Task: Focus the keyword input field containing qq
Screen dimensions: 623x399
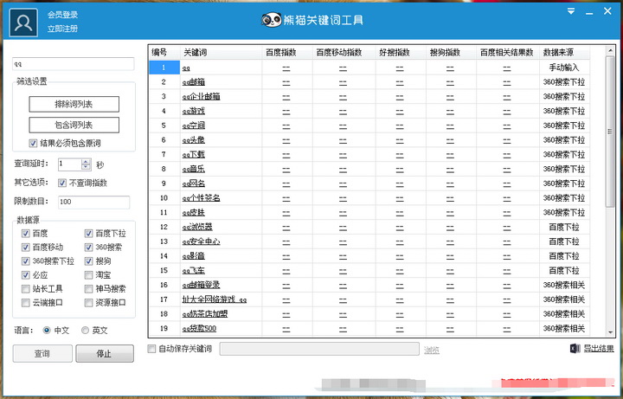Action: (x=73, y=64)
